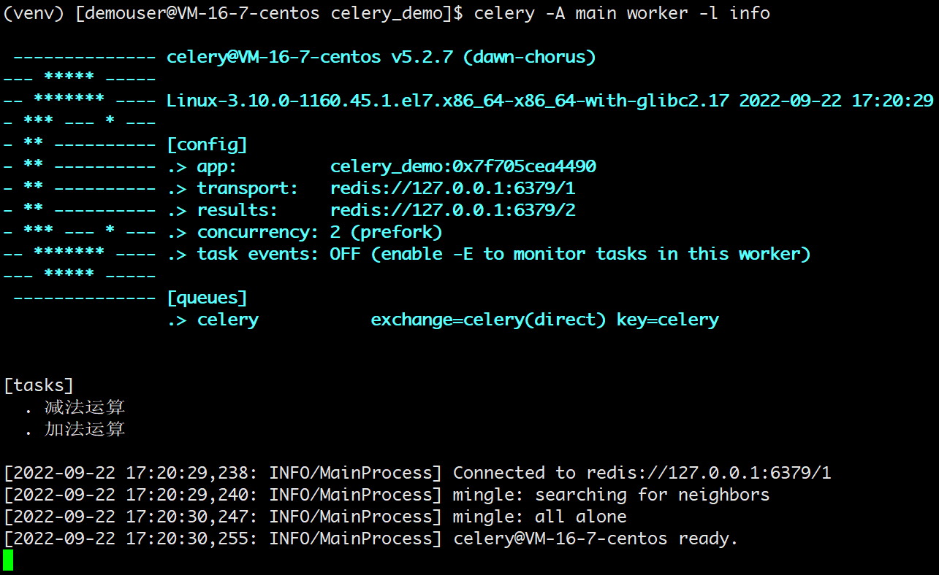This screenshot has height=575, width=939.
Task: Click the queue name 'celery' under queues
Action: (x=228, y=320)
